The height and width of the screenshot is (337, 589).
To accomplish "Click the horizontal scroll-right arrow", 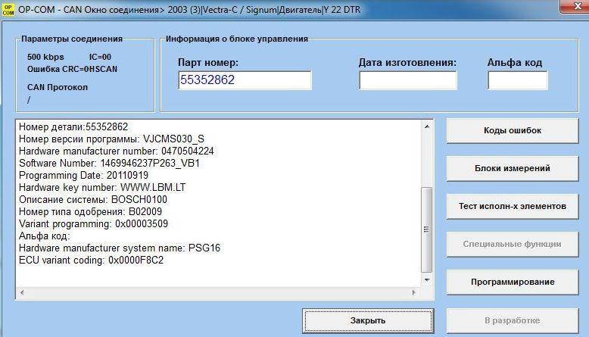I will tap(414, 292).
